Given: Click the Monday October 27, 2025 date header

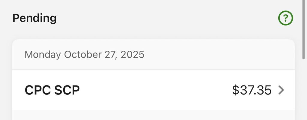Looking at the screenshot, I should click(x=84, y=55).
